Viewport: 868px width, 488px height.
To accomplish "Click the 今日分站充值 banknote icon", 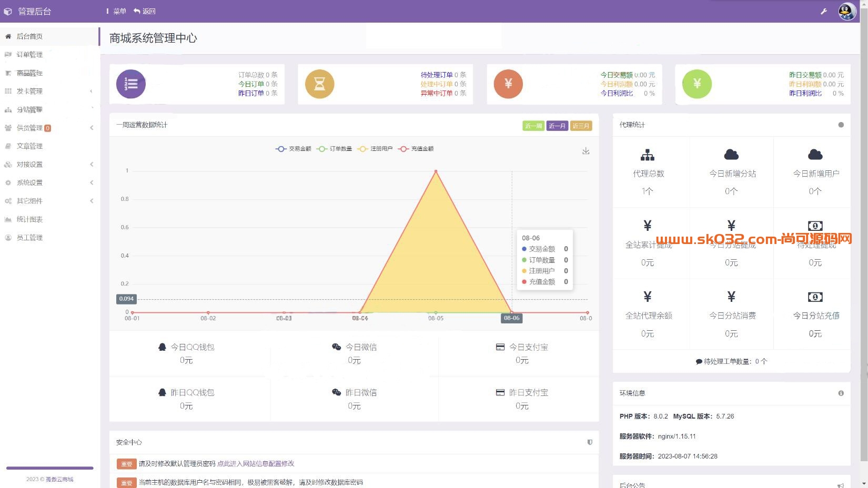I will (815, 297).
